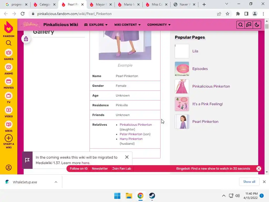Expand the Community dropdown
The height and width of the screenshot is (202, 269).
pos(159,25)
